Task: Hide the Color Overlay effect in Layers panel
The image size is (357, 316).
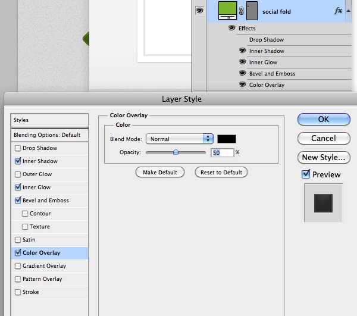Action: tap(243, 85)
